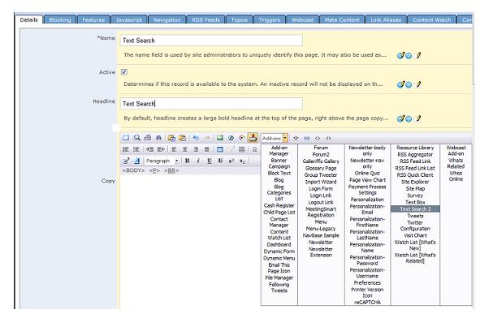Choose Block Text in the add-on list
This screenshot has height=318, width=493.
(x=279, y=174)
